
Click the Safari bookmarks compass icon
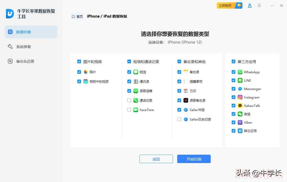click(186, 110)
